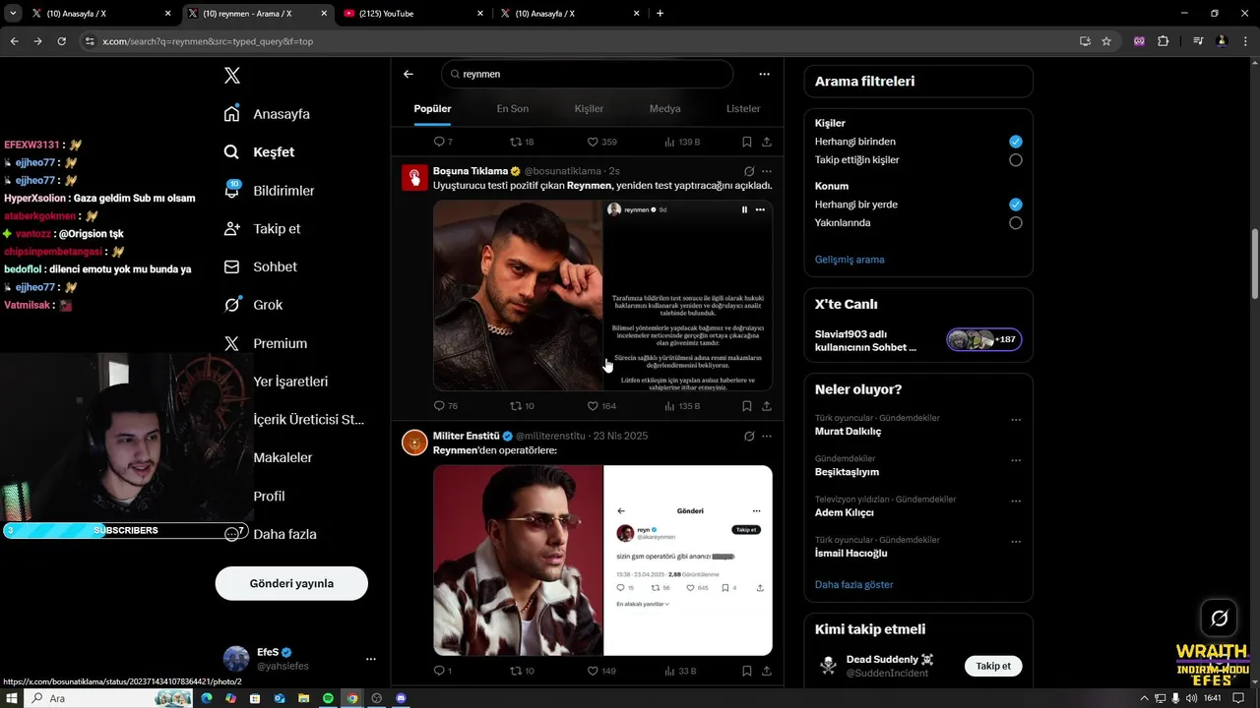
Task: Bookmark the Militer Enstitü post
Action: click(x=747, y=671)
